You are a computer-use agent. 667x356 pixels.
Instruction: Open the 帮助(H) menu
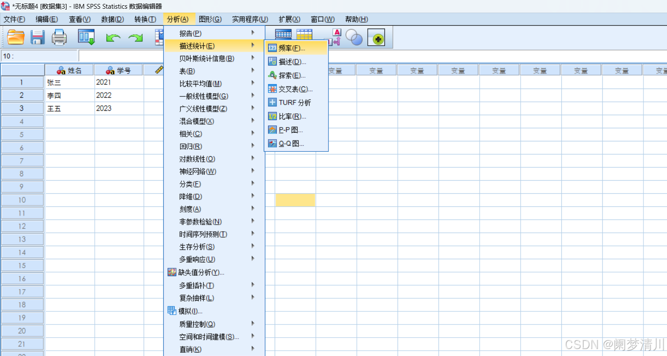(x=356, y=19)
